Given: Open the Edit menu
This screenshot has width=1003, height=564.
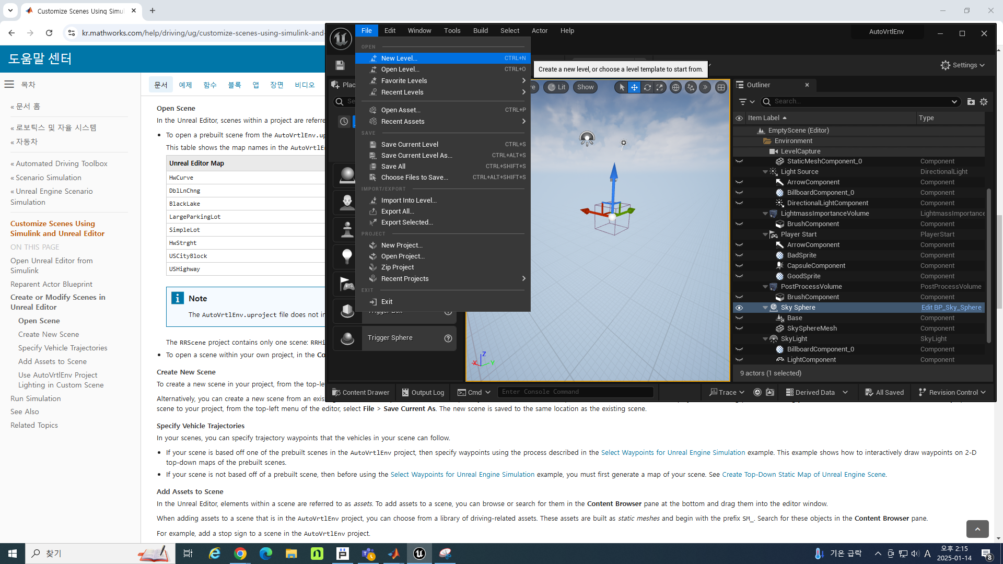Looking at the screenshot, I should point(390,31).
